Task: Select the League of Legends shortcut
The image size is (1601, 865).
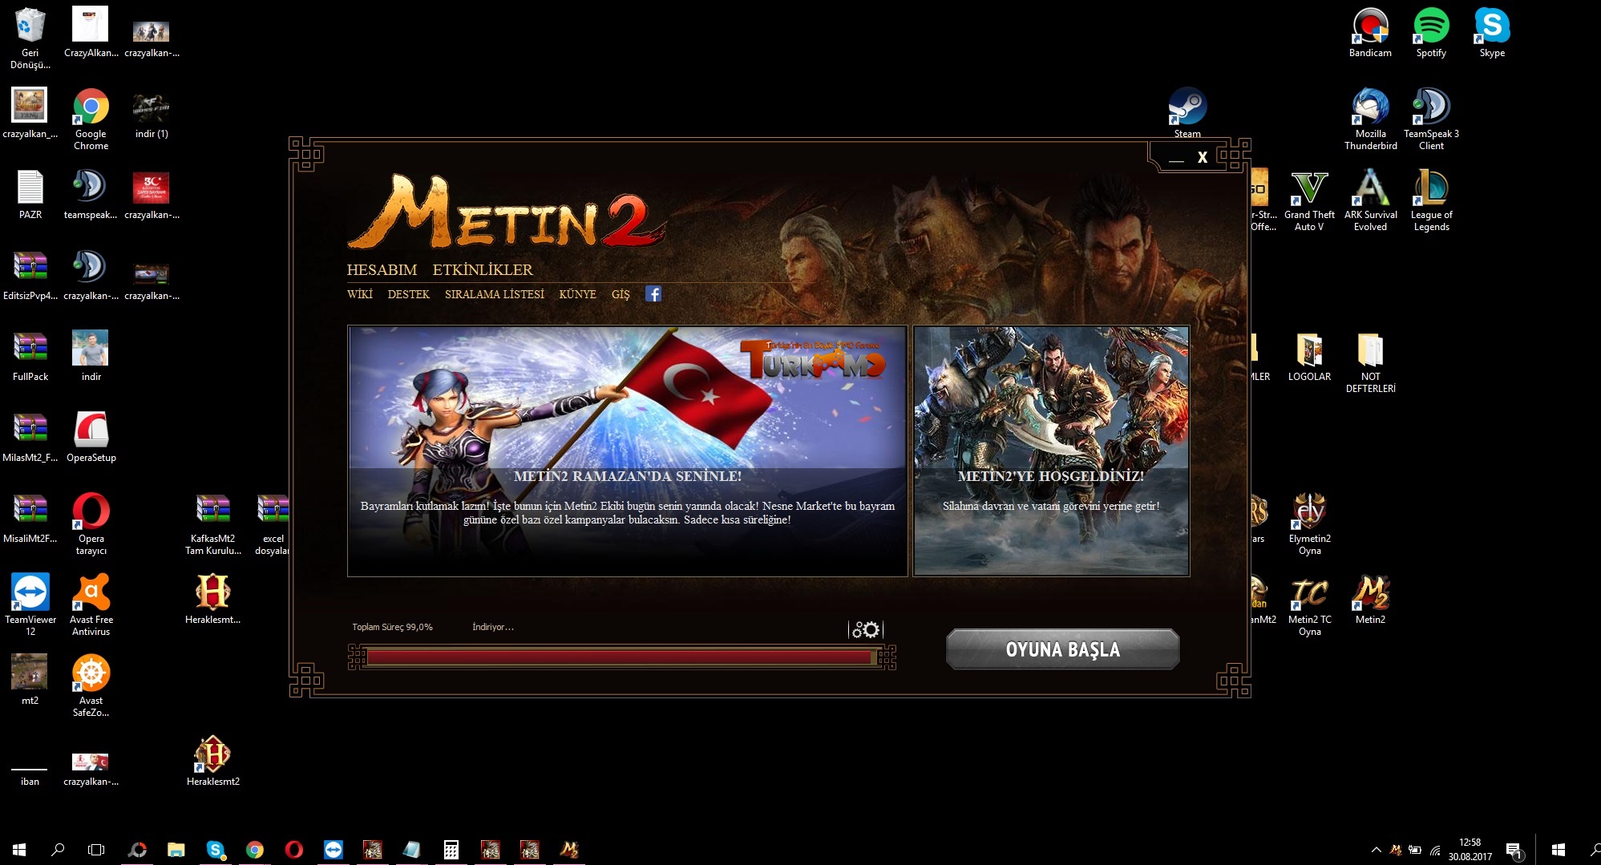Action: (1431, 200)
